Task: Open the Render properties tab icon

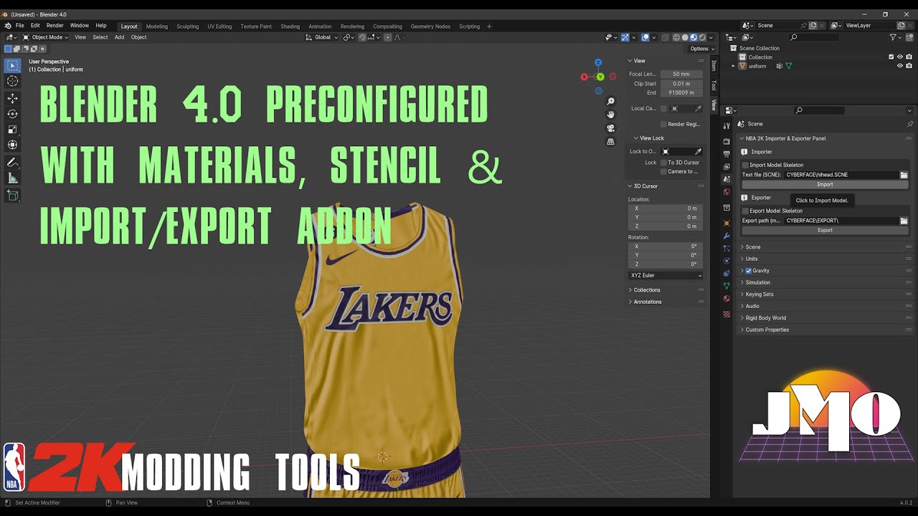Action: (727, 142)
